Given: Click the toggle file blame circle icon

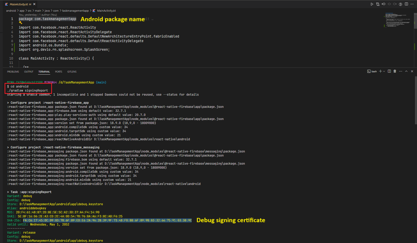Looking at the screenshot, I should pos(389,4).
